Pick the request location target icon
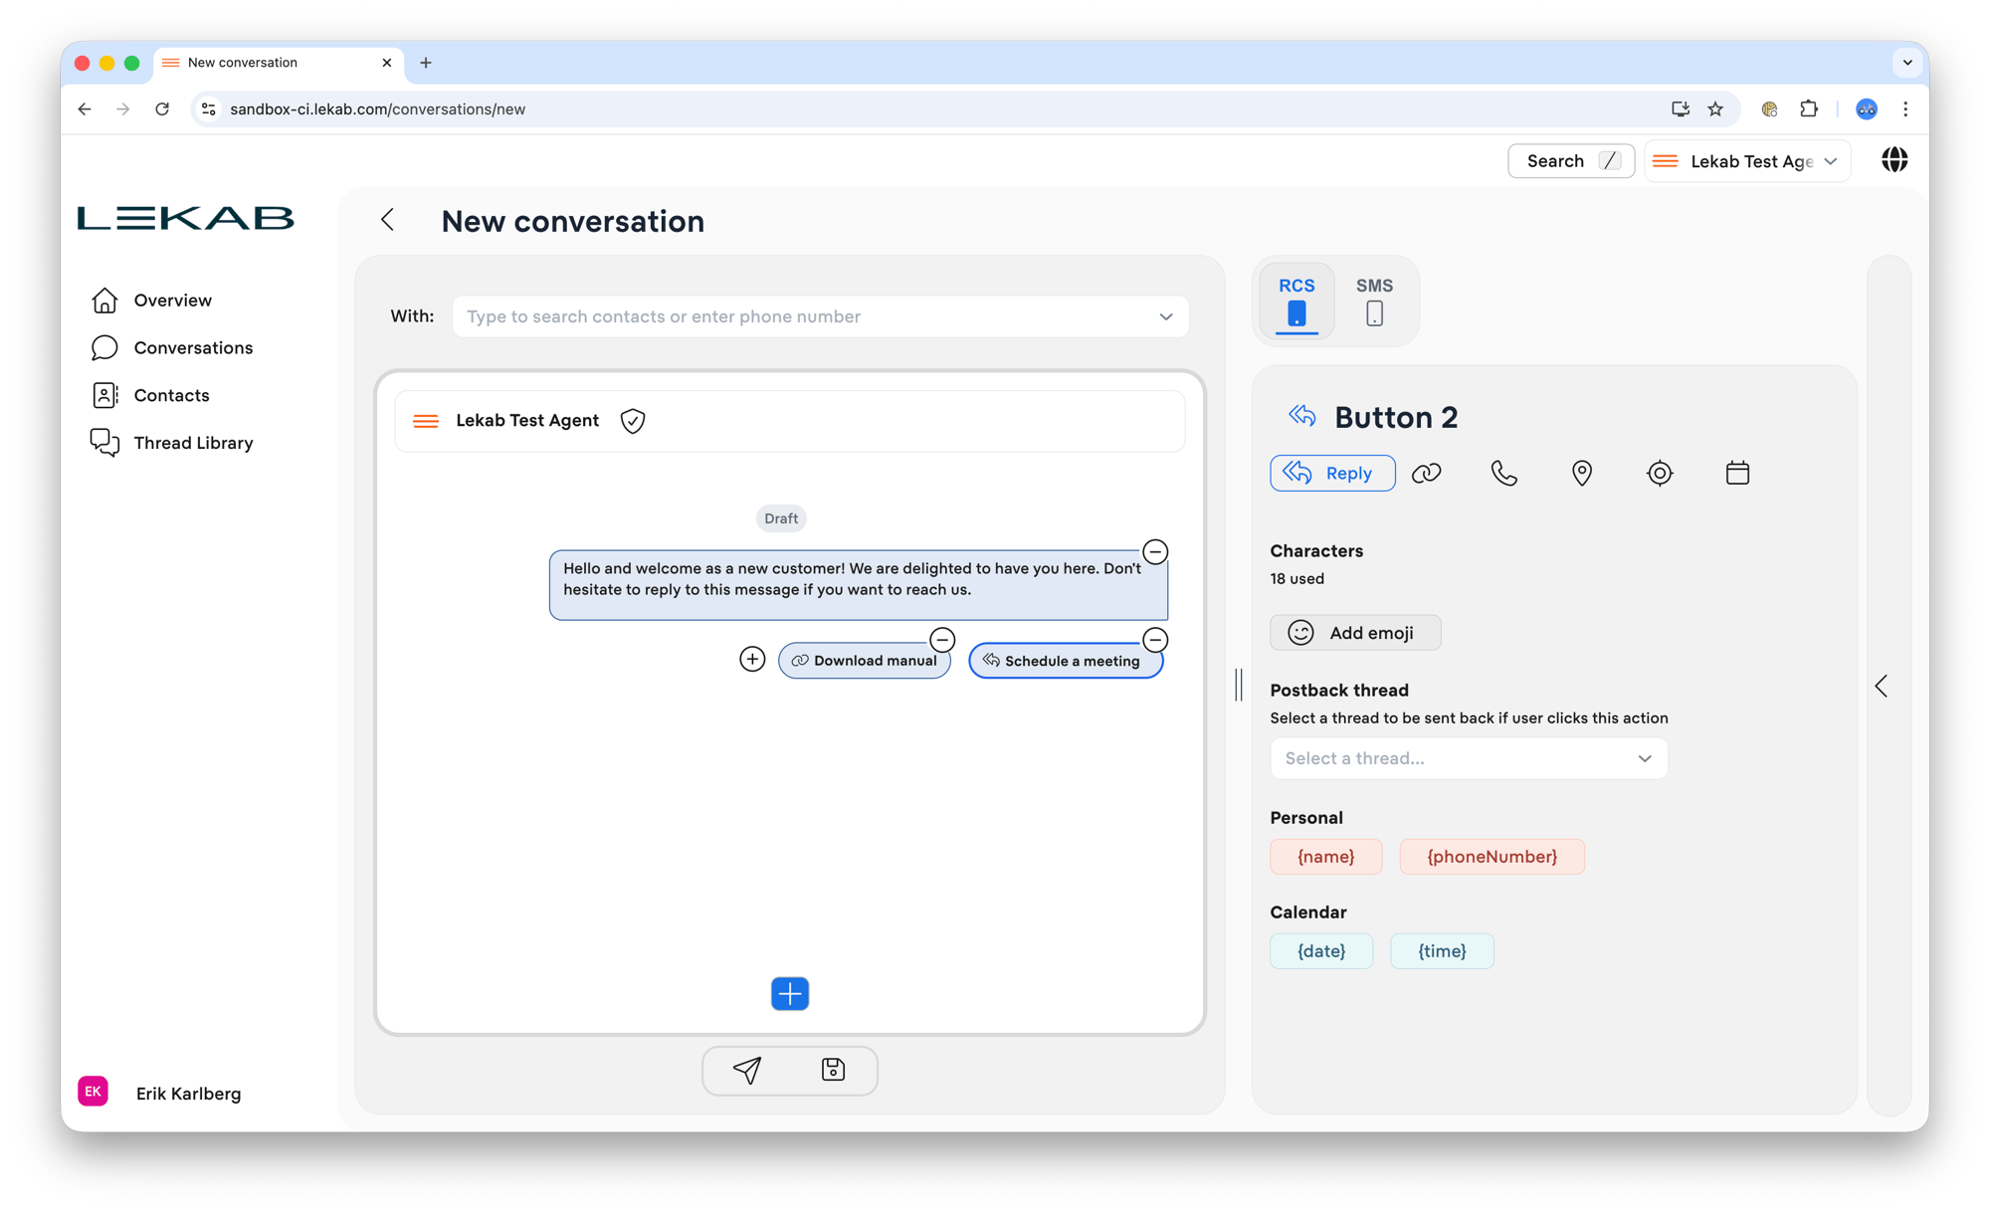 pyautogui.click(x=1659, y=474)
